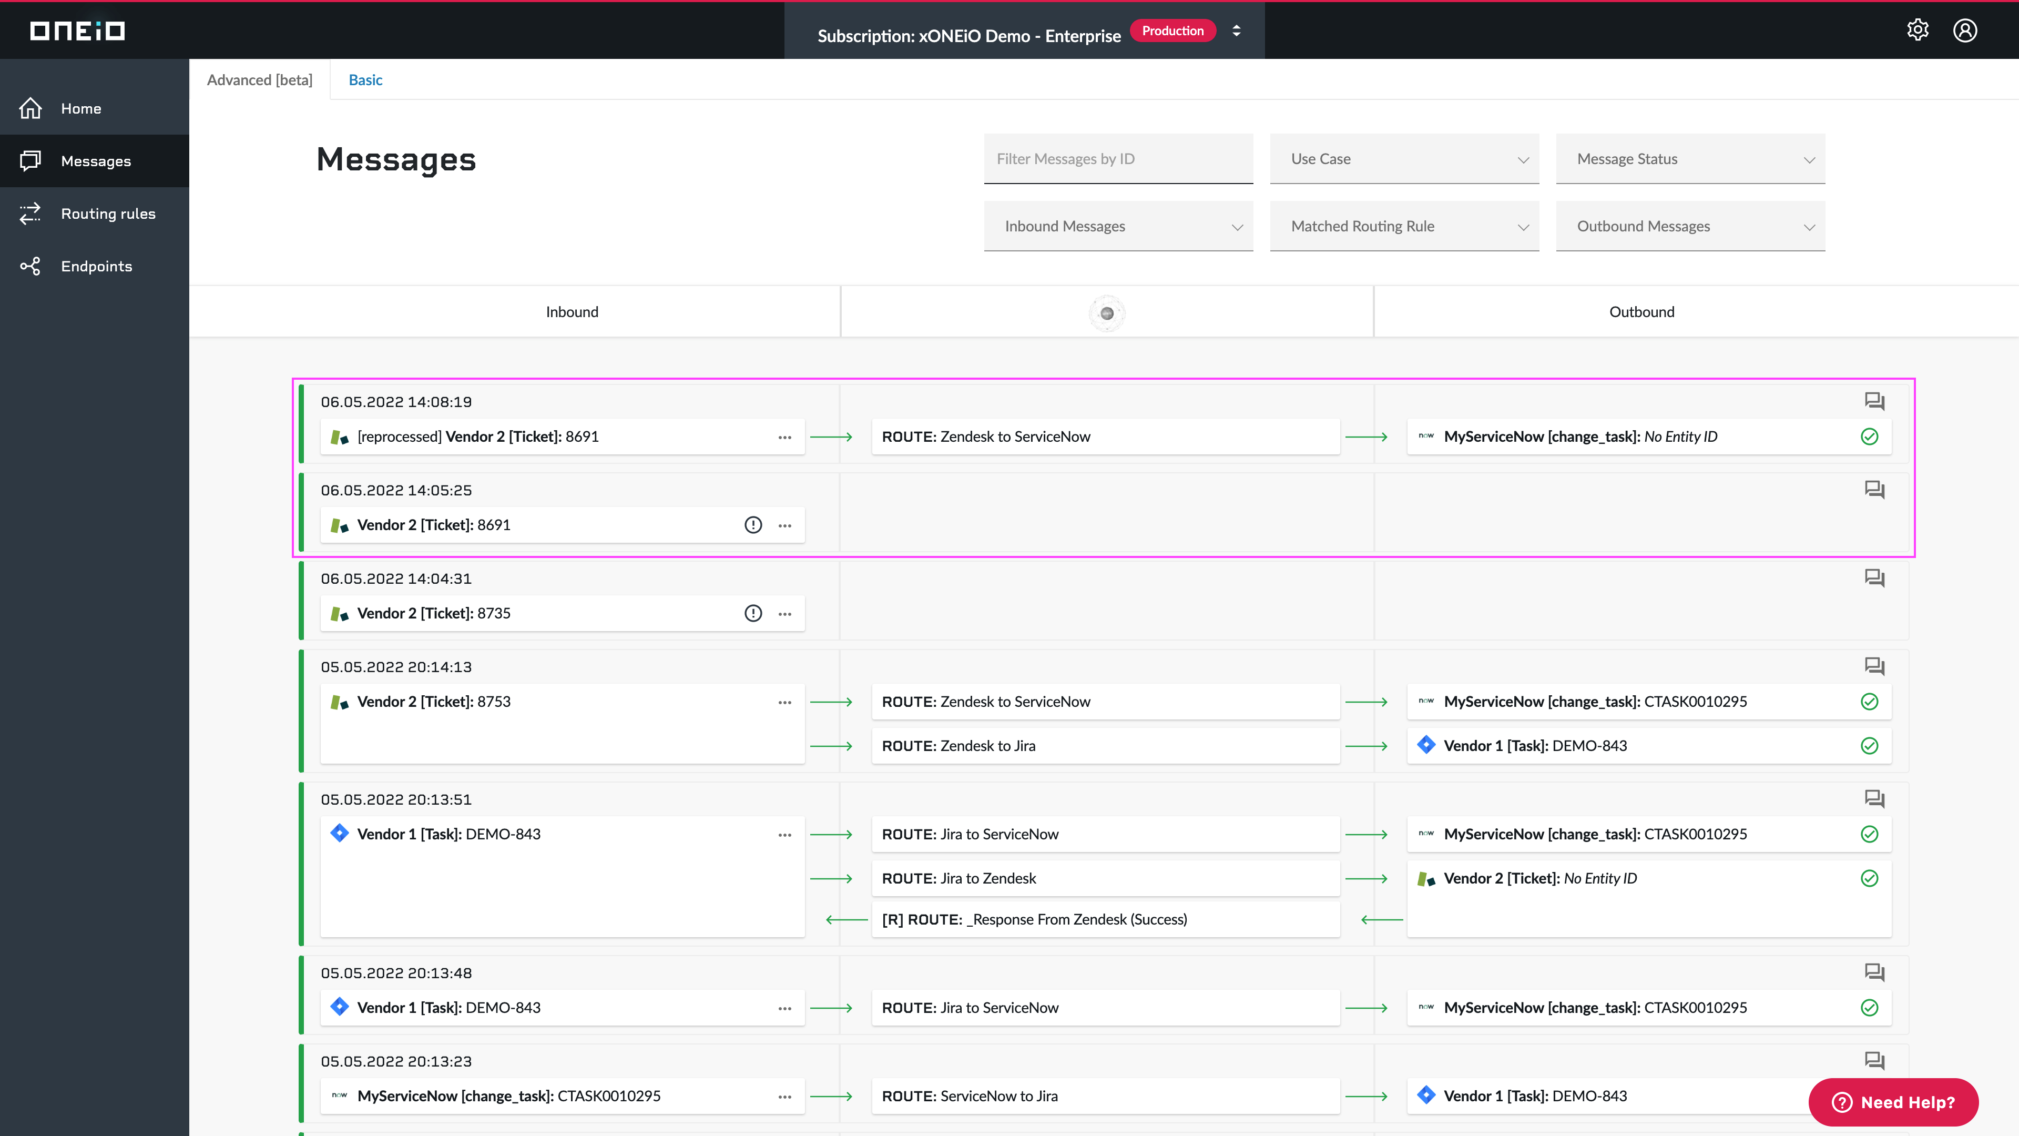This screenshot has width=2019, height=1136.
Task: Open the three-dot menu on DEMO-843 at 20:13:48
Action: pyautogui.click(x=784, y=1008)
